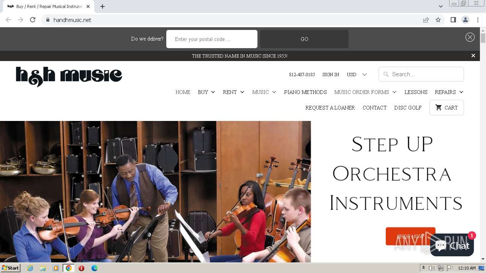Close the postal code delivery banner

[x=470, y=37]
